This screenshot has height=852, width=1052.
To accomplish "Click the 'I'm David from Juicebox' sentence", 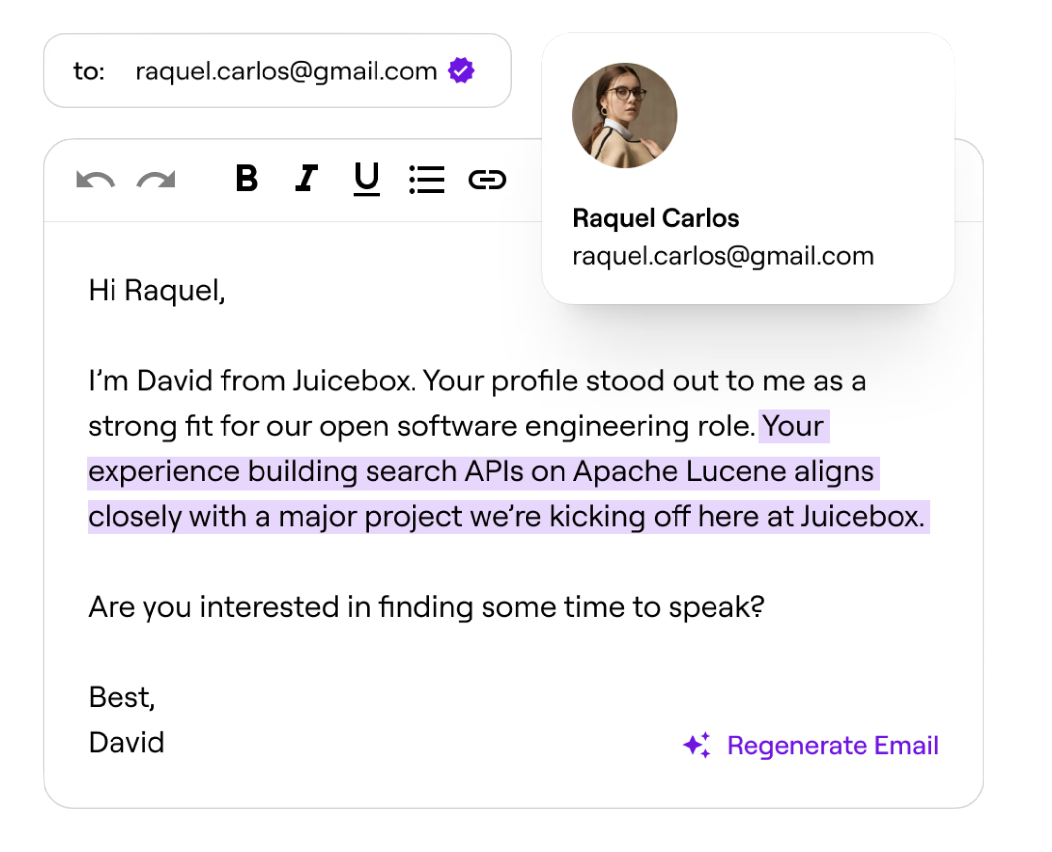I will [x=252, y=381].
